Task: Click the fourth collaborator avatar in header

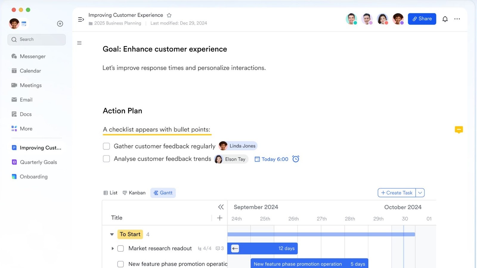Action: [x=398, y=19]
